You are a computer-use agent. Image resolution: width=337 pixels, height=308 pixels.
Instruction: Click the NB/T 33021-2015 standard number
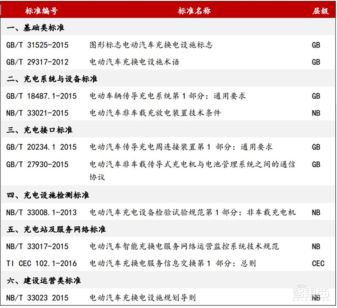pos(37,113)
